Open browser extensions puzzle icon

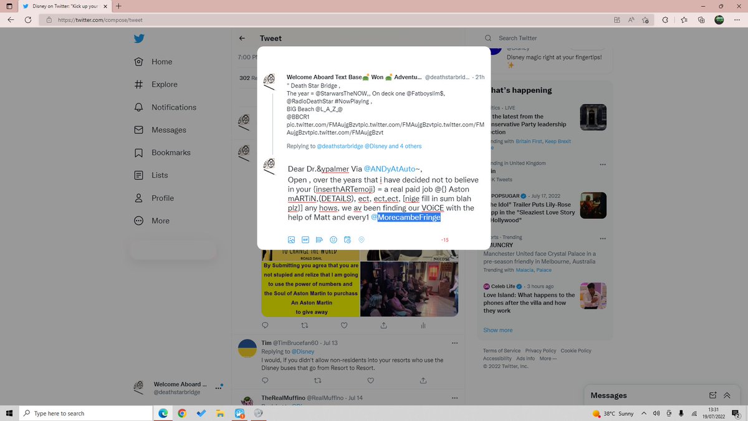pyautogui.click(x=665, y=20)
